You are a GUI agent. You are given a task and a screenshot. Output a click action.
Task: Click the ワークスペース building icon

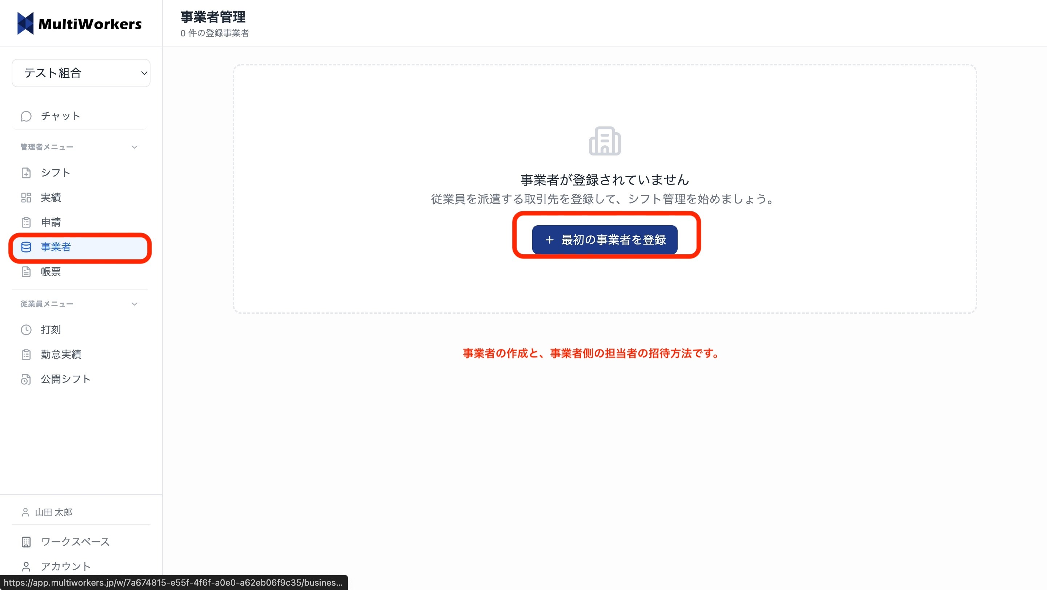26,542
